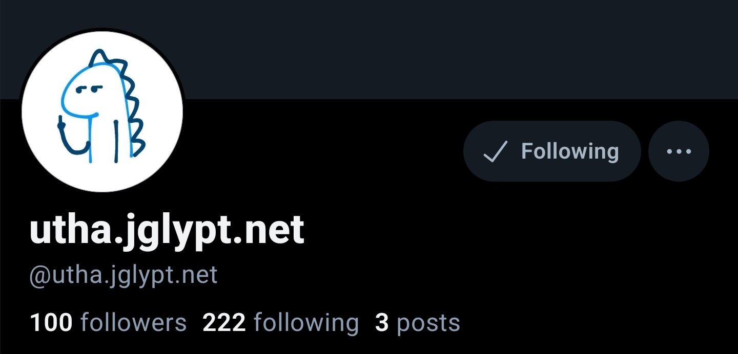Click the word followers beside 100
The image size is (738, 354).
[x=134, y=323]
